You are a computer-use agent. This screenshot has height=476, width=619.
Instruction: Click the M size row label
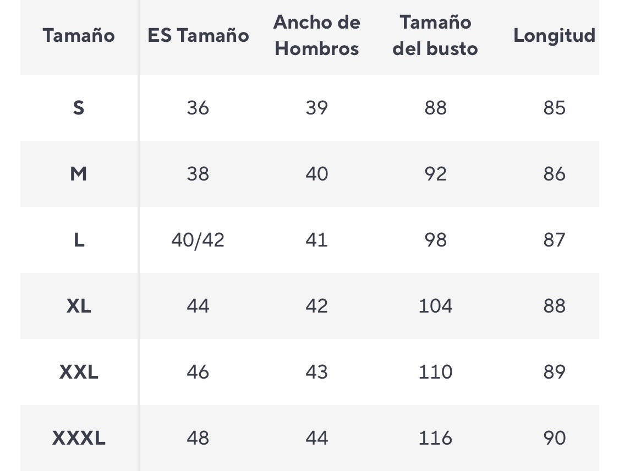point(79,174)
